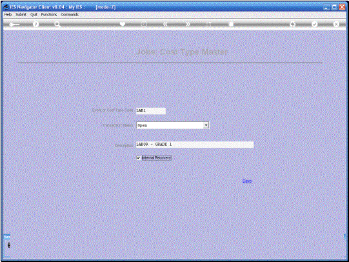Screen dimensions: 349x262
Task: Expand the Transaction Status dropdown arrow
Action: (x=206, y=125)
